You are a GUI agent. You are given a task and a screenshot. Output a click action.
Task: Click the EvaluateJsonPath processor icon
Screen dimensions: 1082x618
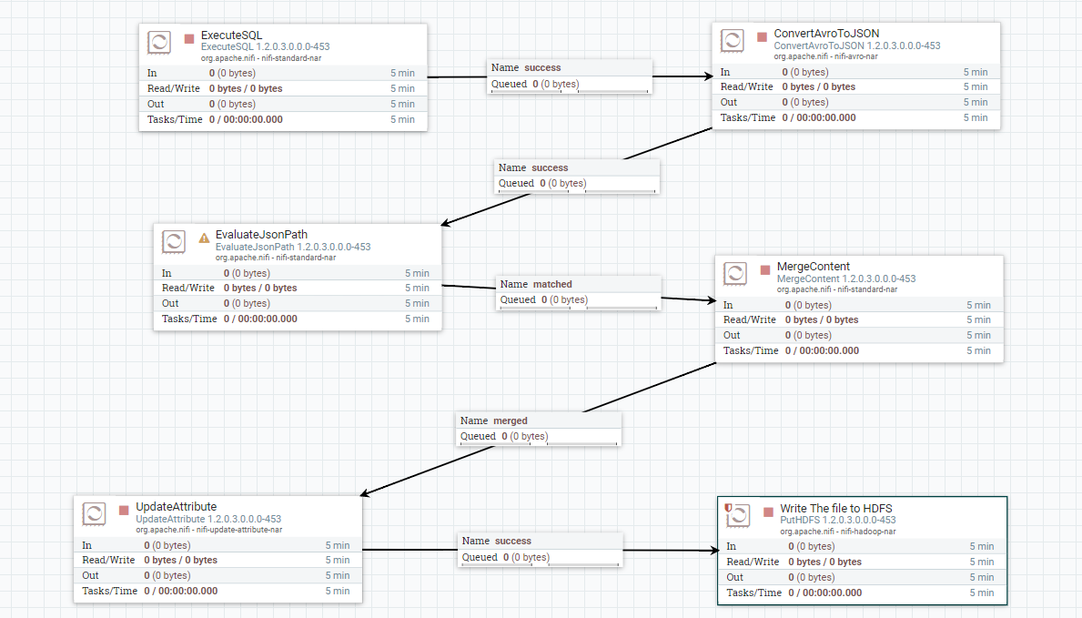click(x=173, y=241)
